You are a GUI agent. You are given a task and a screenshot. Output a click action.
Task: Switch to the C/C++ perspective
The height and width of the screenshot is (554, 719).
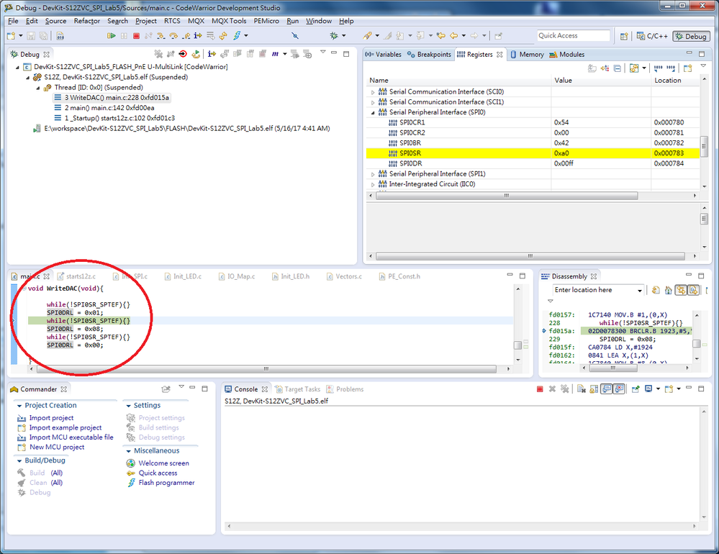[x=652, y=36]
